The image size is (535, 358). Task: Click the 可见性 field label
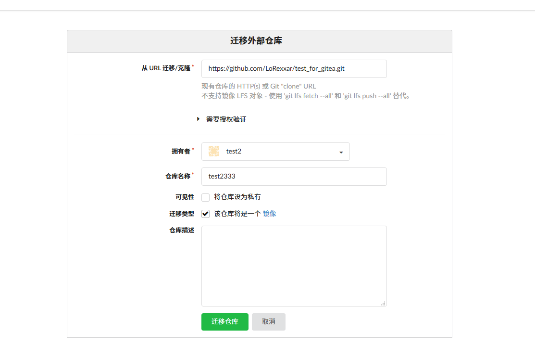[x=185, y=197]
